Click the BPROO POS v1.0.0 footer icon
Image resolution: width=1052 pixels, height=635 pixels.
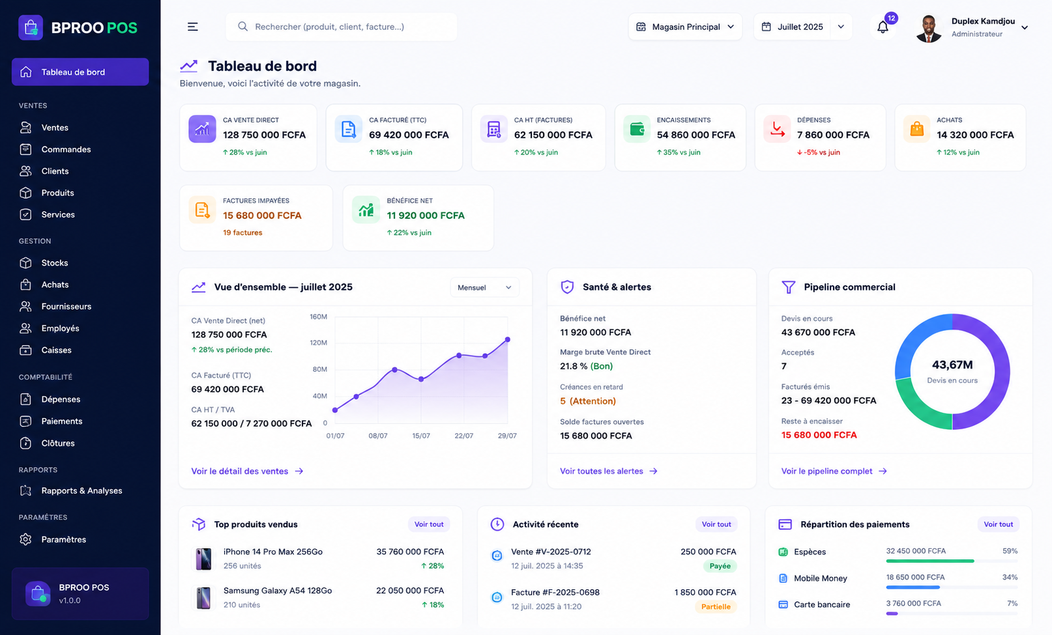38,593
